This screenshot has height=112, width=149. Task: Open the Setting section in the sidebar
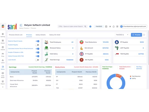[3, 35]
